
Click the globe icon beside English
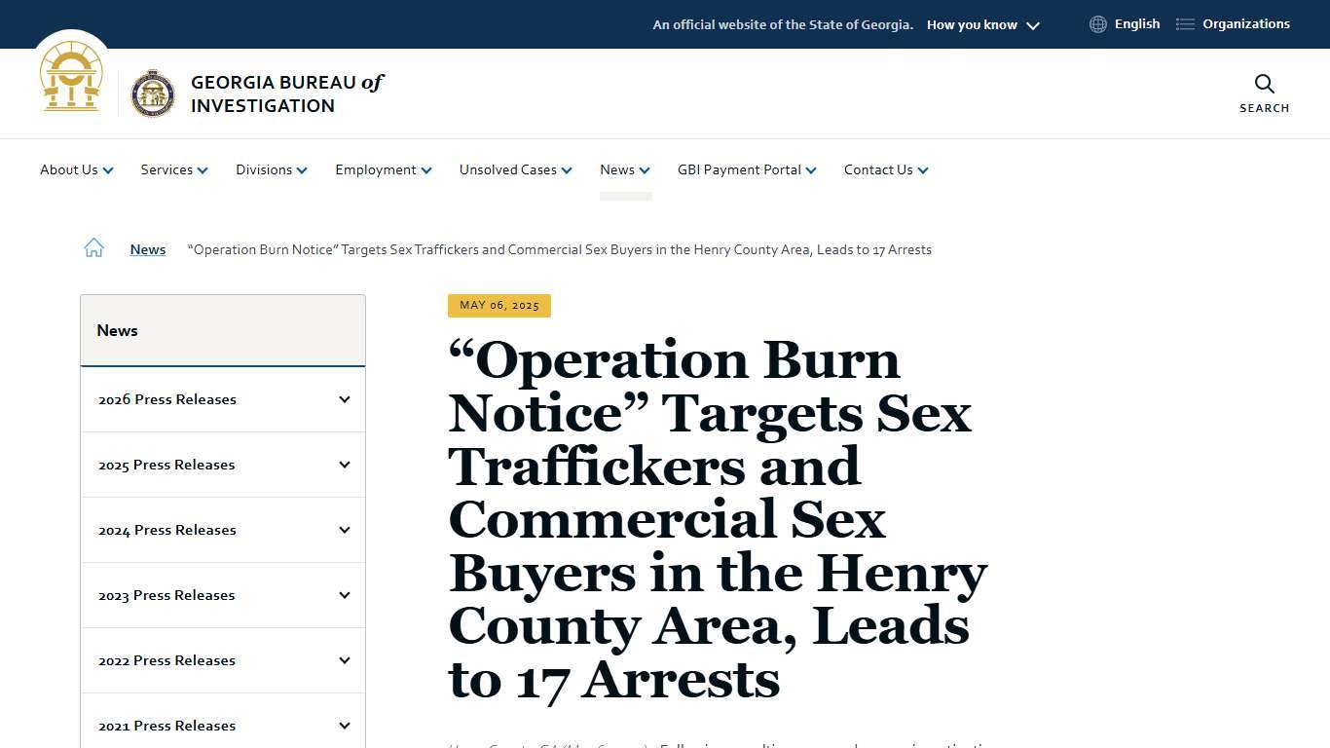(1098, 23)
